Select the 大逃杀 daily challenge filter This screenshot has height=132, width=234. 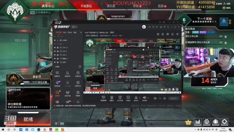pyautogui.click(x=195, y=32)
